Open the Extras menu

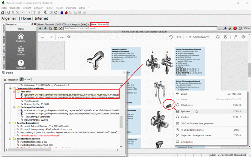(x=82, y=8)
